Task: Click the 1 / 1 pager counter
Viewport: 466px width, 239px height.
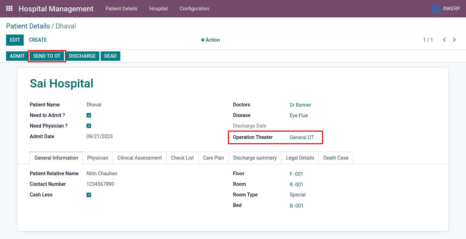Action: tap(428, 40)
